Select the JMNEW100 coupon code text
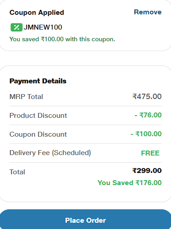Image resolution: width=171 pixels, height=229 pixels. 43,27
